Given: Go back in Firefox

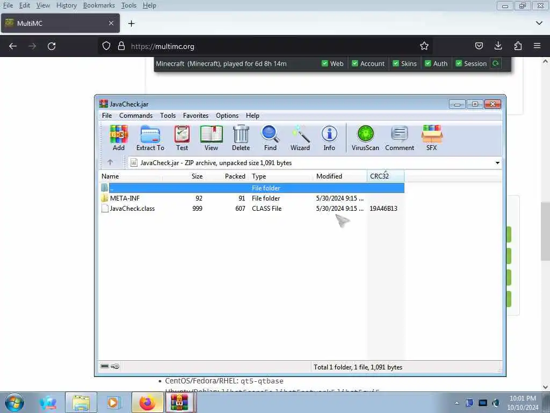Looking at the screenshot, I should pos(13,46).
